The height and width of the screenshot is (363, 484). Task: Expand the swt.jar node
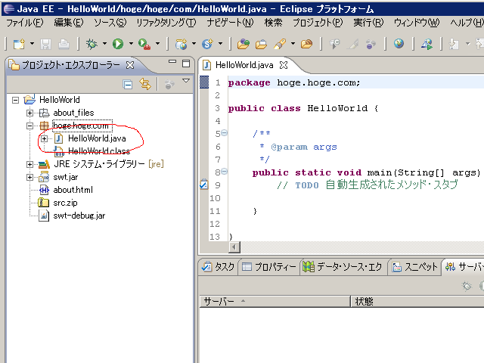[x=29, y=177]
